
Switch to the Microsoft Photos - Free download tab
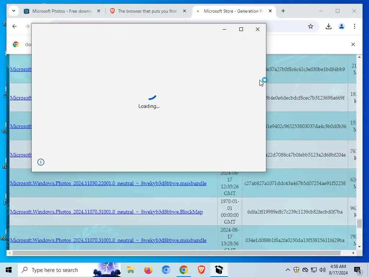click(x=62, y=11)
